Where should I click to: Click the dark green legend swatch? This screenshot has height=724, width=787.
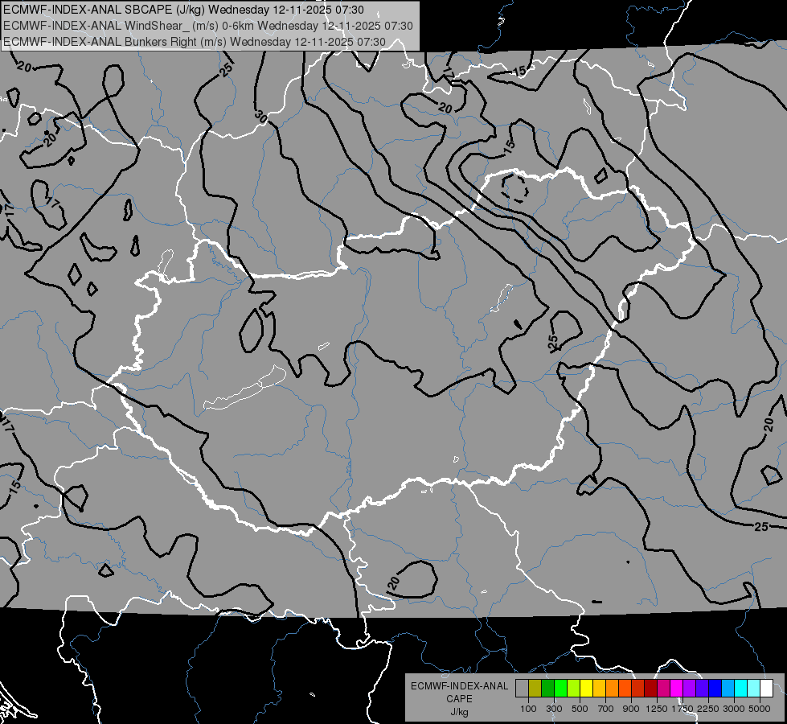coord(548,688)
